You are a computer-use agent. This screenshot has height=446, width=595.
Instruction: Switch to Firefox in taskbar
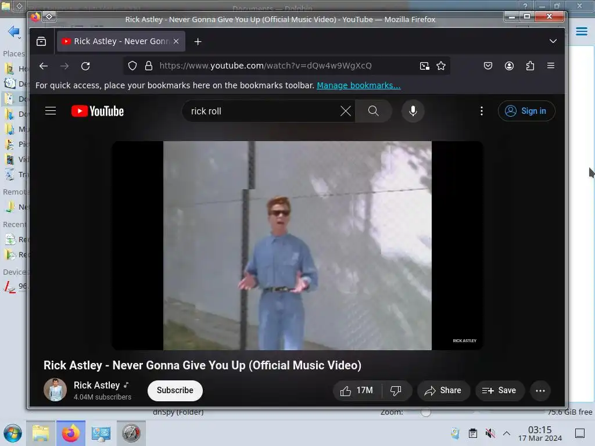pos(71,433)
